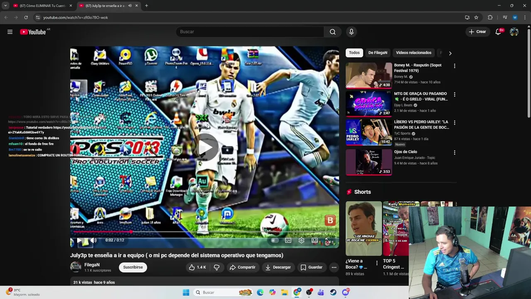Viewport: 531px width, 299px height.
Task: Click the large center play overlay
Action: 205,147
